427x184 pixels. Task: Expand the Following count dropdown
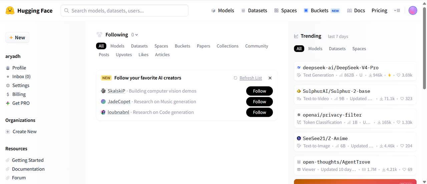click(x=134, y=35)
